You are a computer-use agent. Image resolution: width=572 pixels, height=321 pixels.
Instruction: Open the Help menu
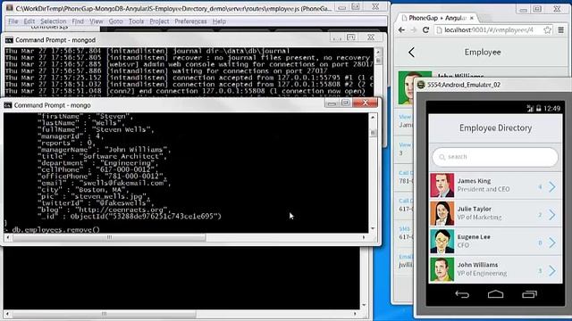(219, 21)
